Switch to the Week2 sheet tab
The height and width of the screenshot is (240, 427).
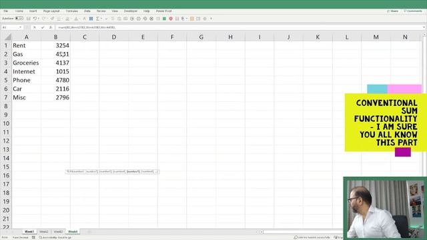(x=43, y=231)
